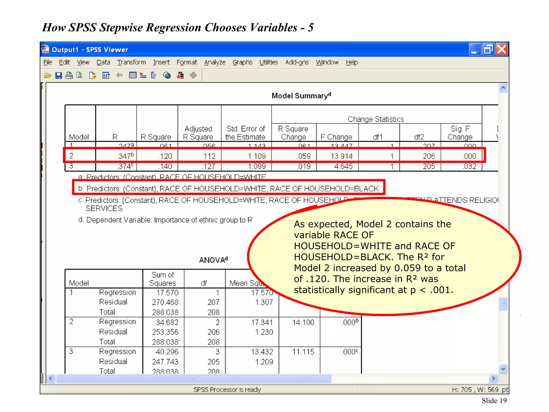The height and width of the screenshot is (412, 549).
Task: Open the Window menu
Action: click(x=327, y=62)
